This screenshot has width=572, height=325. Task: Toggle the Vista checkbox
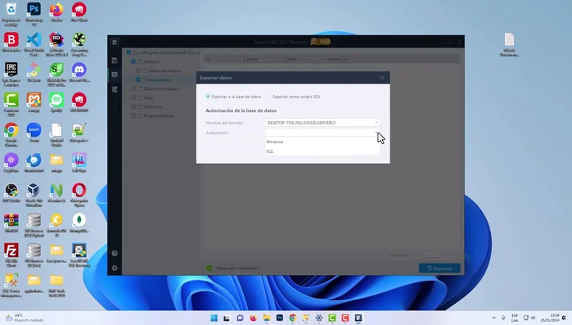pyautogui.click(x=133, y=97)
